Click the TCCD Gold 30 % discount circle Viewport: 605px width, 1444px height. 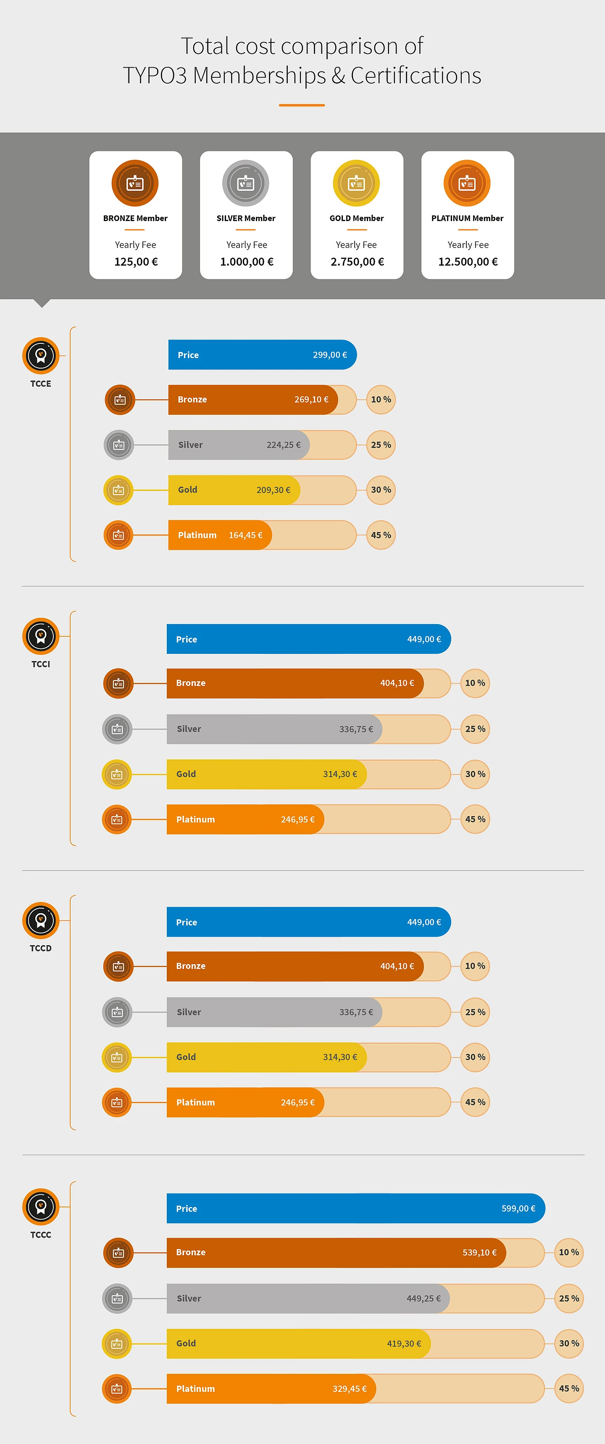pyautogui.click(x=475, y=1057)
